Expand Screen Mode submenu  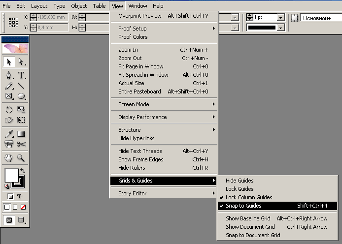(164, 104)
